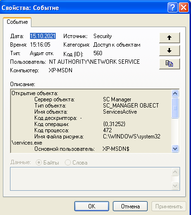This screenshot has width=191, height=215.
Task: Click the Категория label
Action: (77, 45)
